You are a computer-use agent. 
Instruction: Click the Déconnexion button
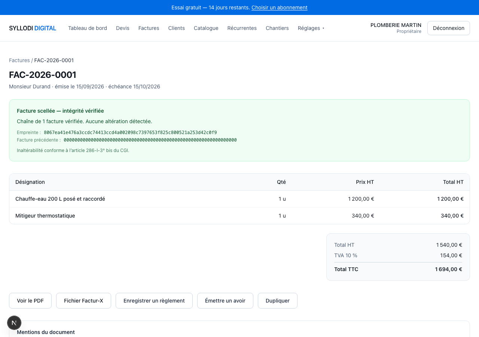click(x=448, y=28)
